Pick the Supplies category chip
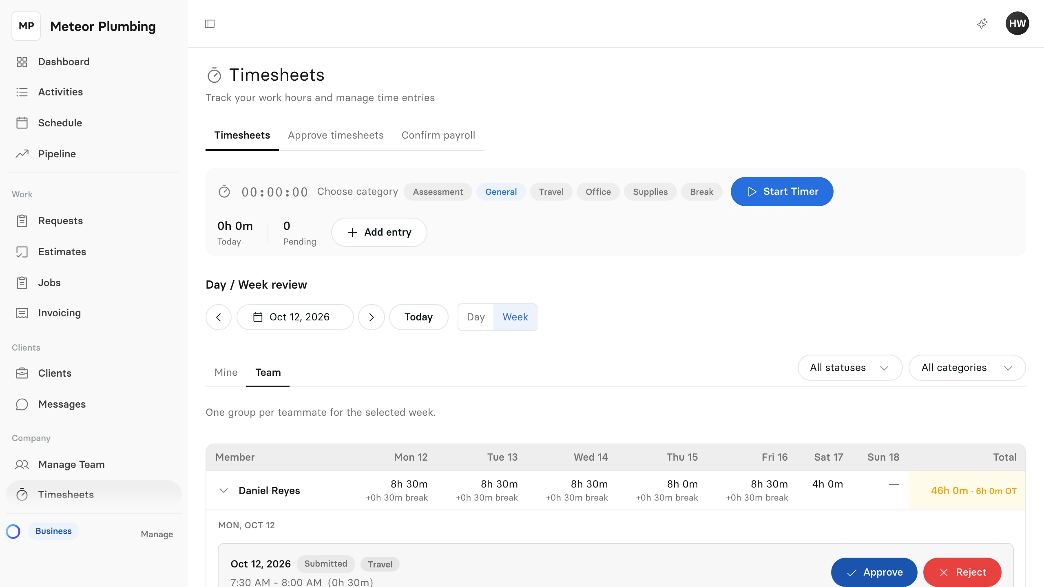Screen dimensions: 1044x587 coord(650,192)
